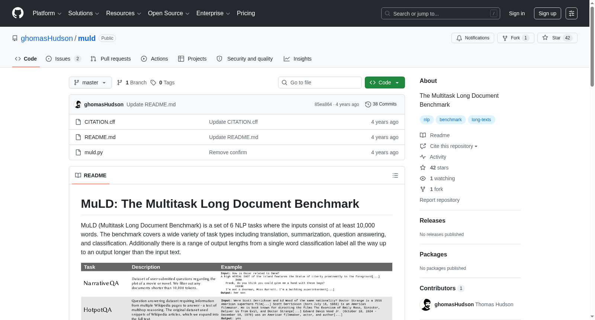Open the Update CITATION.cff commit message
Screen dimensions: 595x320
pyautogui.click(x=233, y=122)
